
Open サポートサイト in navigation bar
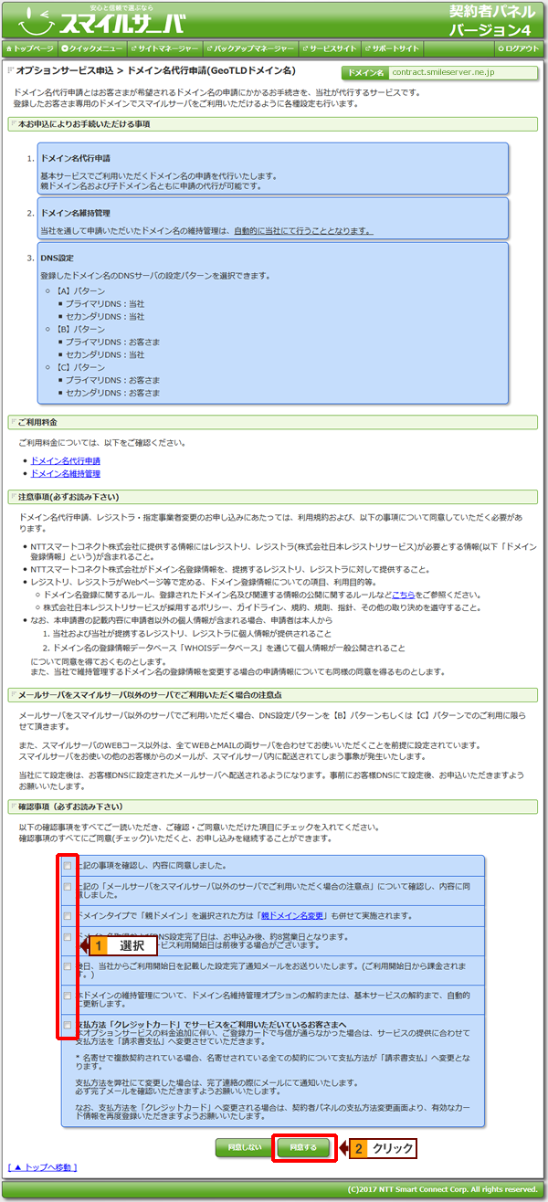pos(394,47)
